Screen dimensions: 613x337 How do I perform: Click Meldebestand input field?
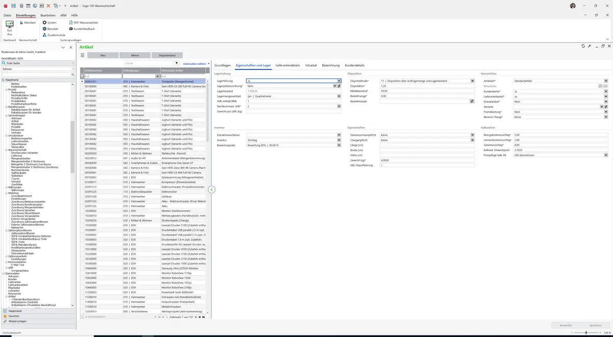click(x=427, y=91)
